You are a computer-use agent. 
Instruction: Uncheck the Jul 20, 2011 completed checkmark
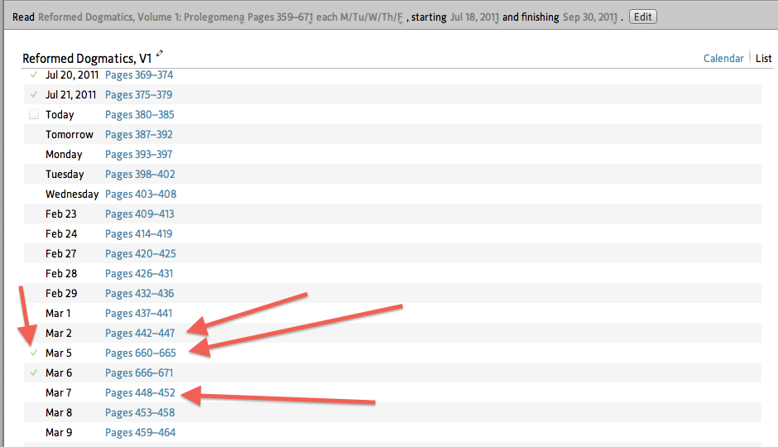pos(34,74)
